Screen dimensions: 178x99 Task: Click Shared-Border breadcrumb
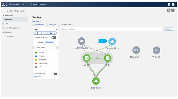[66, 25]
